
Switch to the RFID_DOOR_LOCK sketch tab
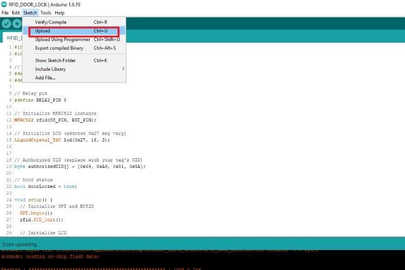coord(12,38)
